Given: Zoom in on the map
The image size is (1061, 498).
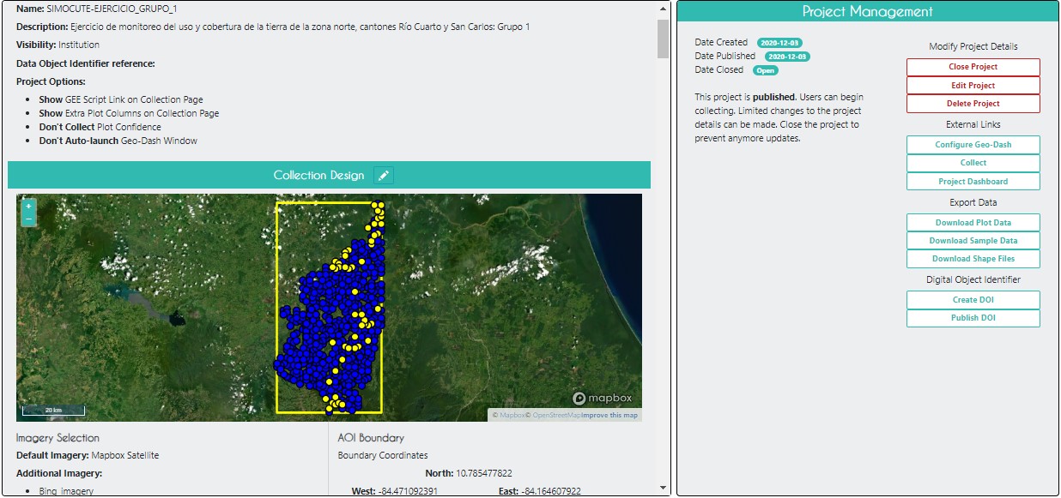Looking at the screenshot, I should [28, 207].
